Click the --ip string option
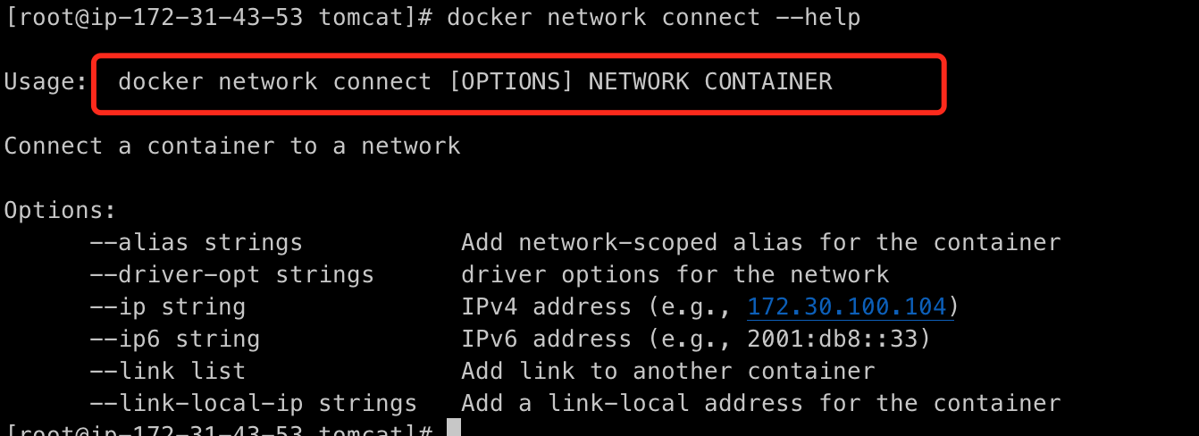This screenshot has width=1199, height=436. click(167, 306)
